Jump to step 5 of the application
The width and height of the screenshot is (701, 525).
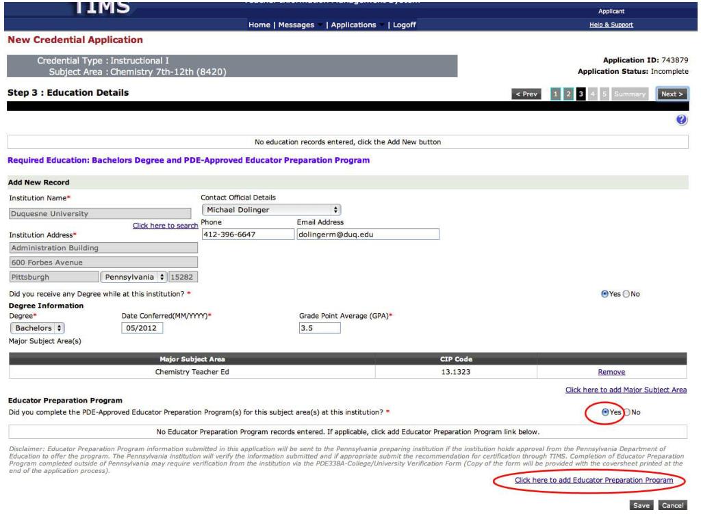604,94
